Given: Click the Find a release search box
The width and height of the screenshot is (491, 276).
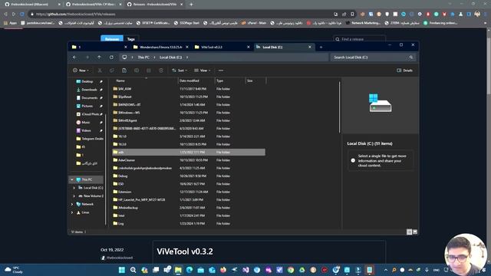Looking at the screenshot, I should (360, 39).
